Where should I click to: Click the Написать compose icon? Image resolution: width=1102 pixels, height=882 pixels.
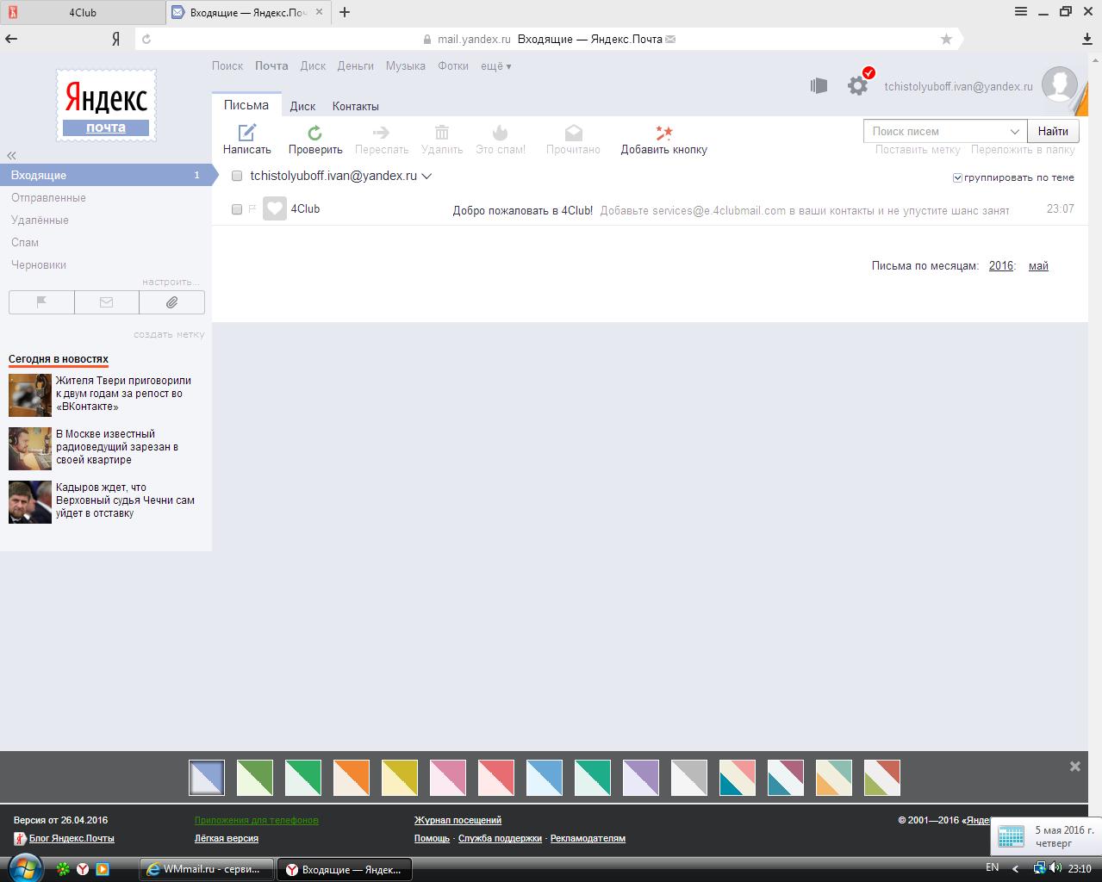click(247, 133)
